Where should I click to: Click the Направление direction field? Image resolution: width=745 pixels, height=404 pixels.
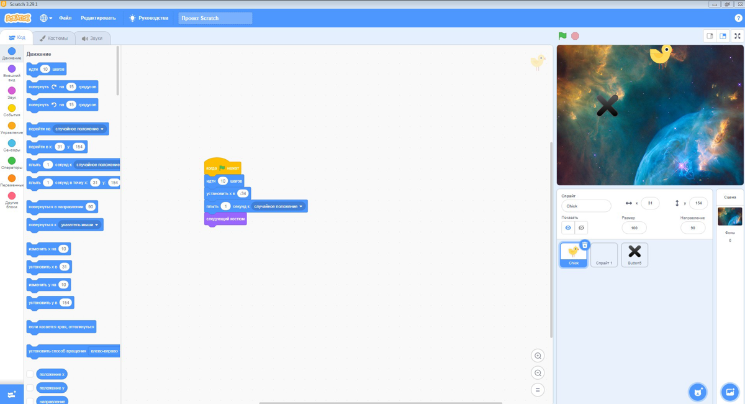[693, 227]
